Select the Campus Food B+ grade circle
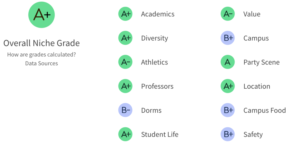The width and height of the screenshot is (291, 144). click(227, 110)
